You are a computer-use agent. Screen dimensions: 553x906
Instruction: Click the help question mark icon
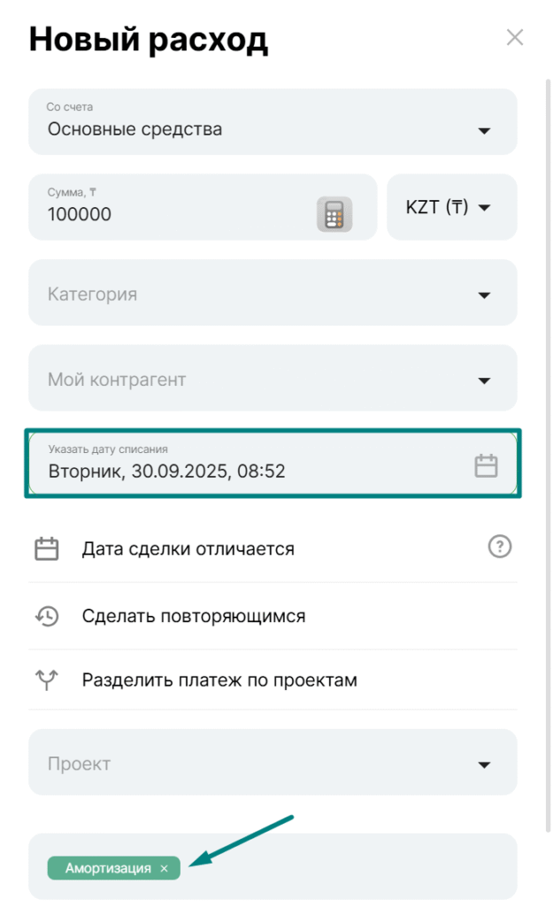[x=500, y=547]
